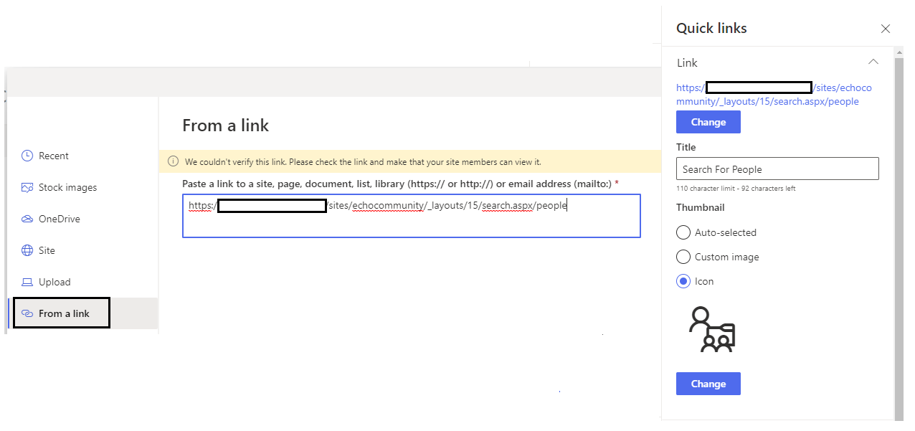Choose Custom image as the thumbnail

click(683, 257)
